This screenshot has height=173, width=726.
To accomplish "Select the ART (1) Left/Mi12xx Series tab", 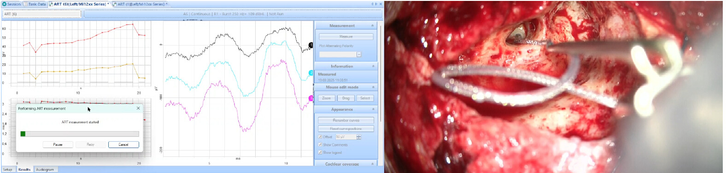I will (140, 4).
